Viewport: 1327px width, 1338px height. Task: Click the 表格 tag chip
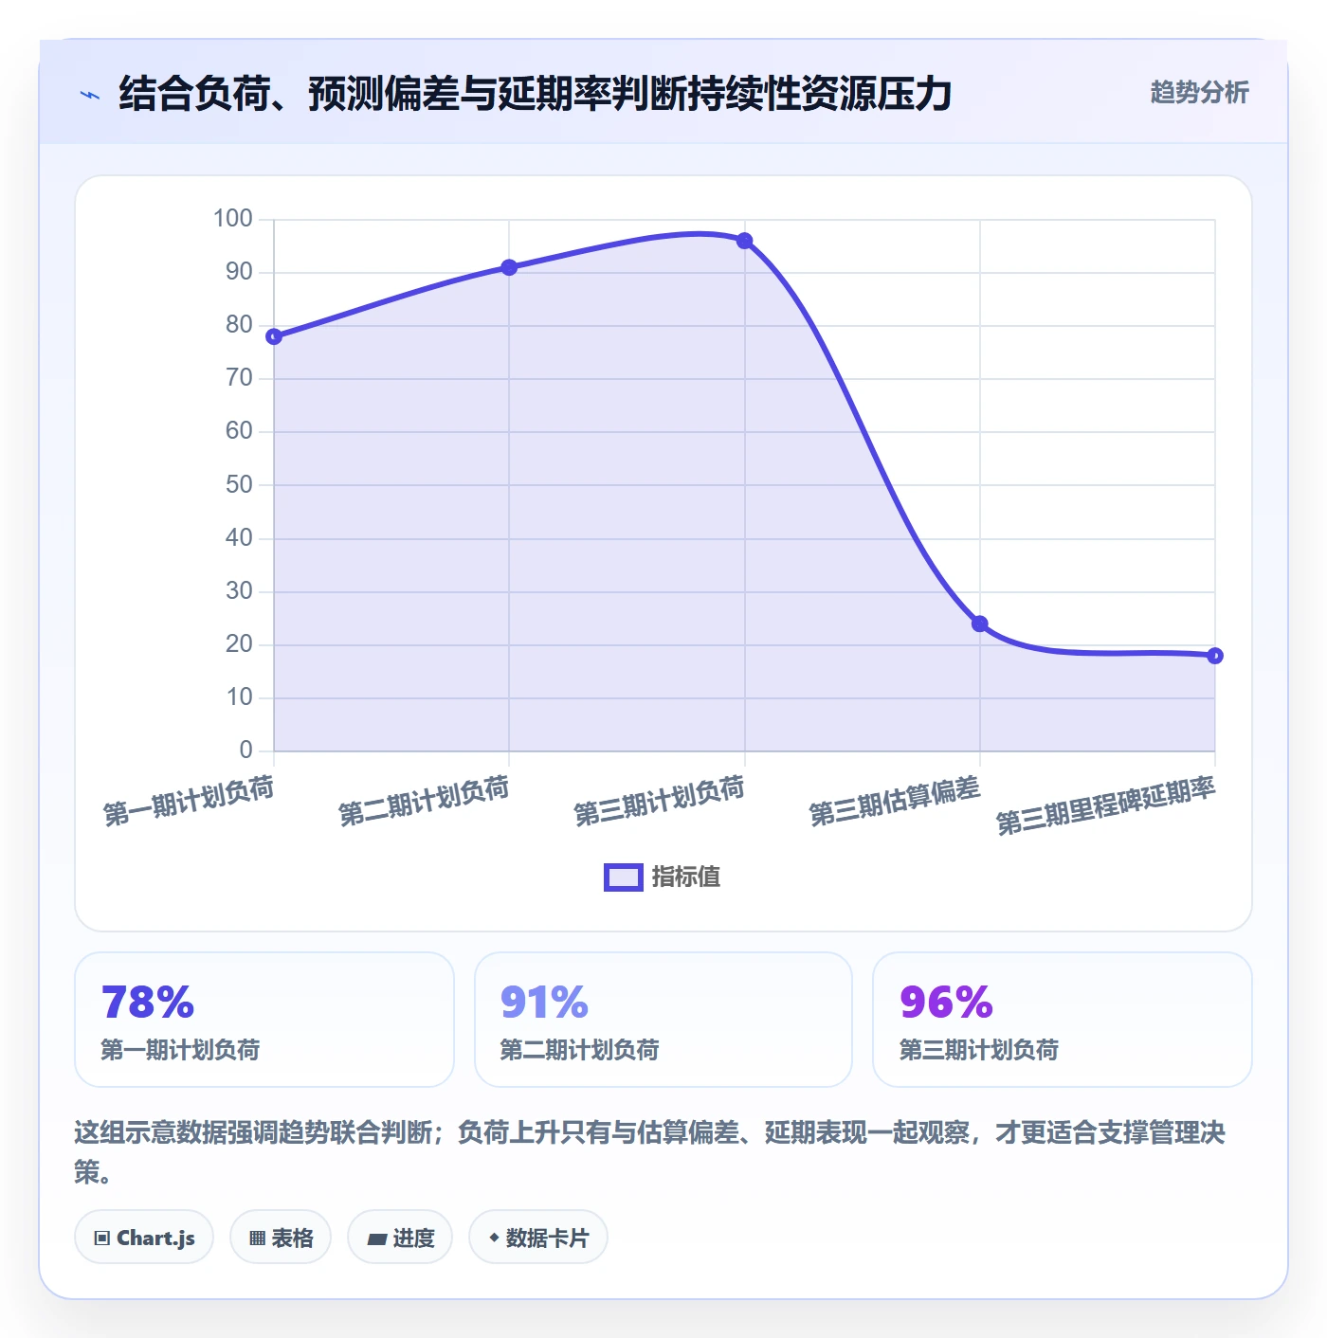(281, 1237)
